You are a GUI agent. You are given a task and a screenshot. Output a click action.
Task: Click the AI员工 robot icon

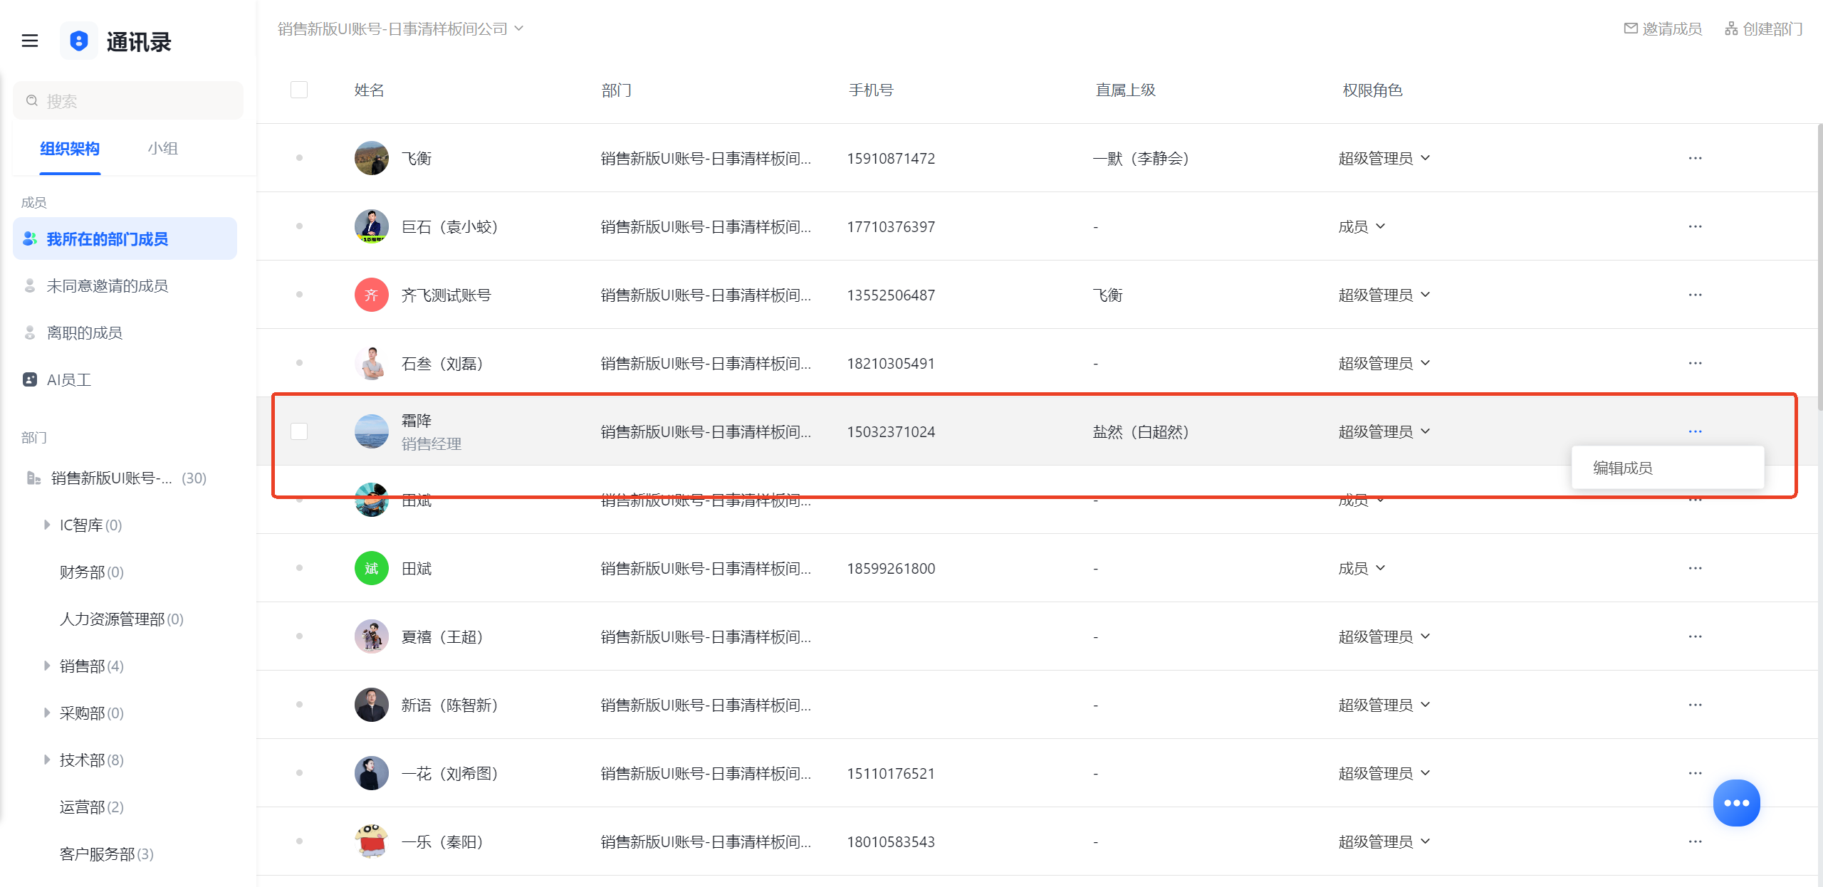[x=30, y=379]
